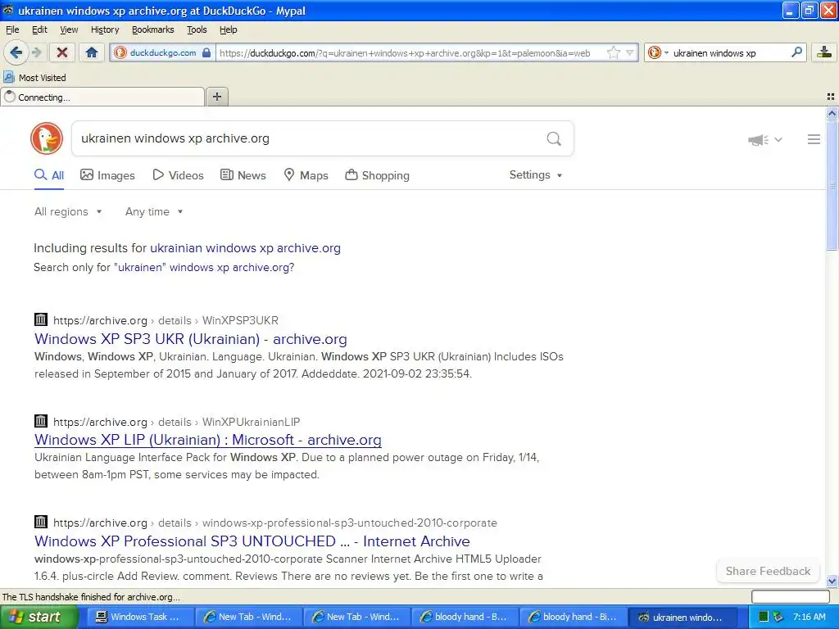Click the Share Feedback button
The height and width of the screenshot is (629, 839).
coord(768,571)
